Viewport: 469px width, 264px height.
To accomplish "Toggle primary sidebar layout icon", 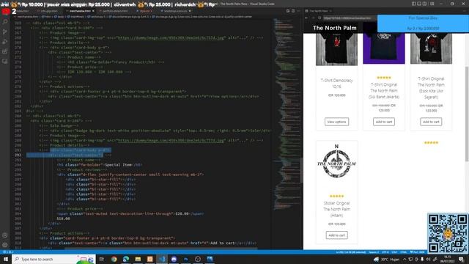I will (413, 4).
